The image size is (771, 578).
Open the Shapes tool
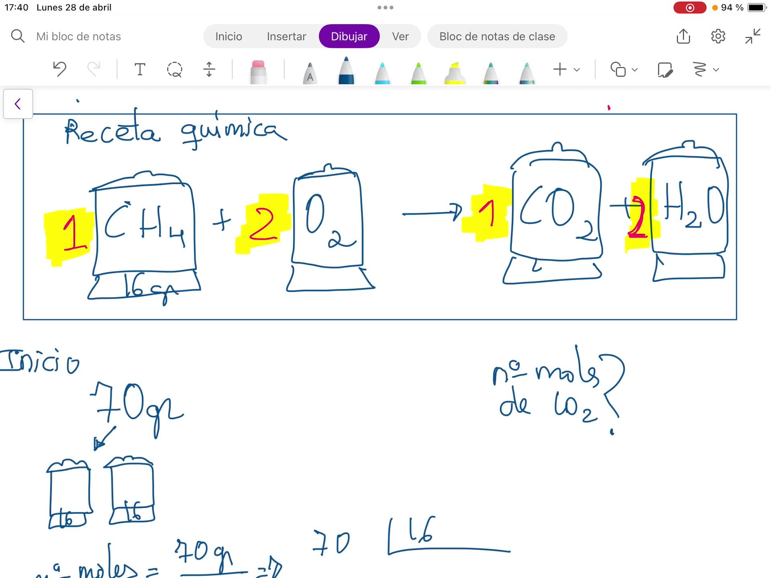click(x=618, y=69)
